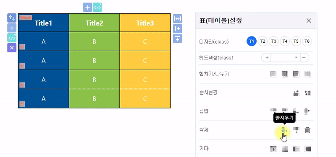336x157 pixels.
Task: Click the swap columns icon in 순서변경
Action: tap(307, 93)
